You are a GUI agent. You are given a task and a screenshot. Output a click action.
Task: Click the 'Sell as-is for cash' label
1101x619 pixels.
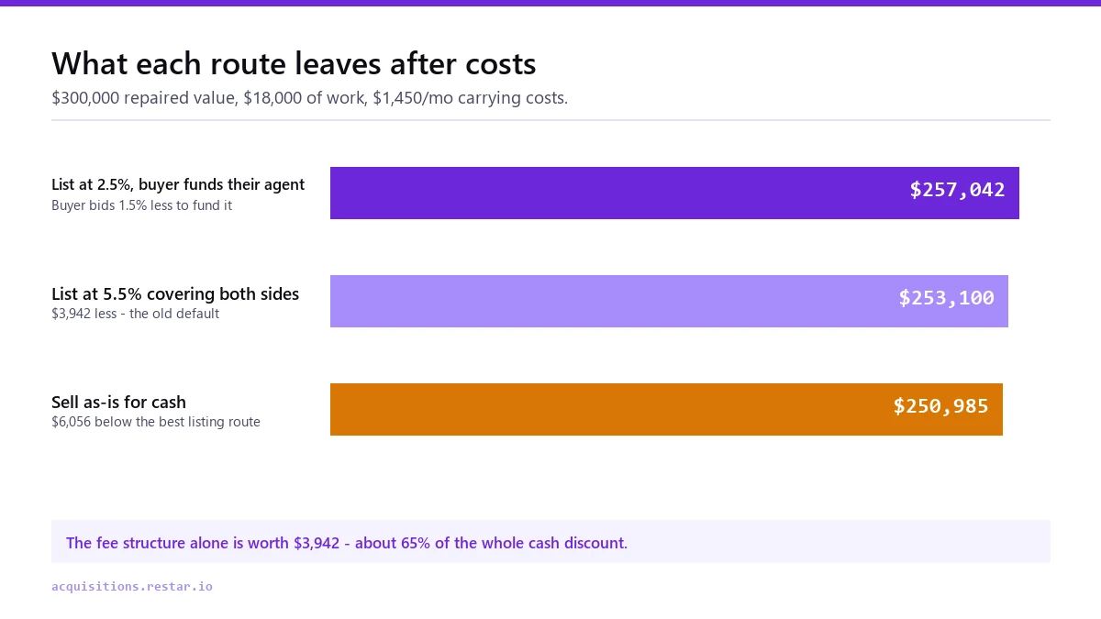118,403
